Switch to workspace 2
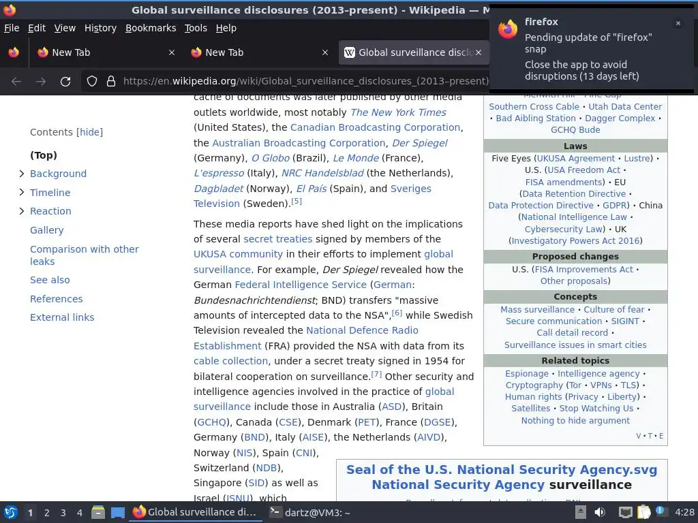698x523 pixels. pos(47,513)
